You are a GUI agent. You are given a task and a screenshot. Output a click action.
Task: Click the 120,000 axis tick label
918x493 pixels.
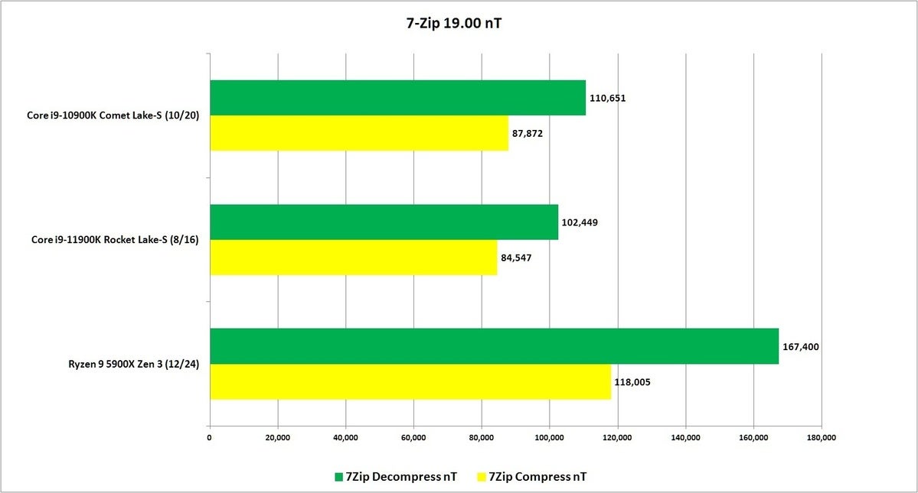618,437
